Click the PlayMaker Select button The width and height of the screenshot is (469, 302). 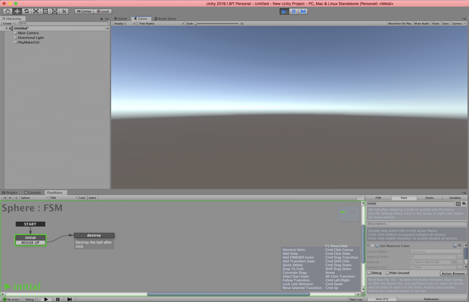(92, 197)
